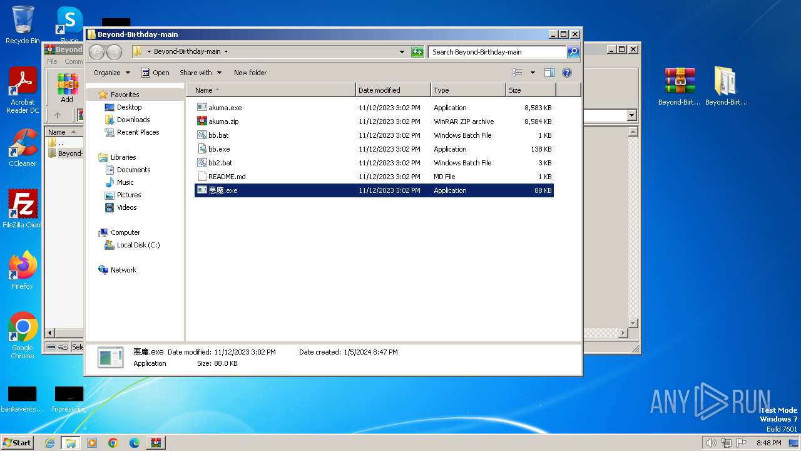Image resolution: width=801 pixels, height=451 pixels.
Task: Open the Beyond-Birt... folder on desktop
Action: (727, 86)
